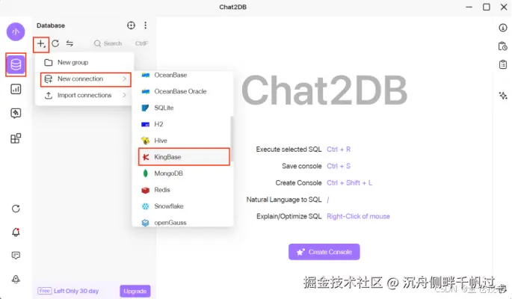
Task: Open the apps grid icon in sidebar
Action: [16, 138]
